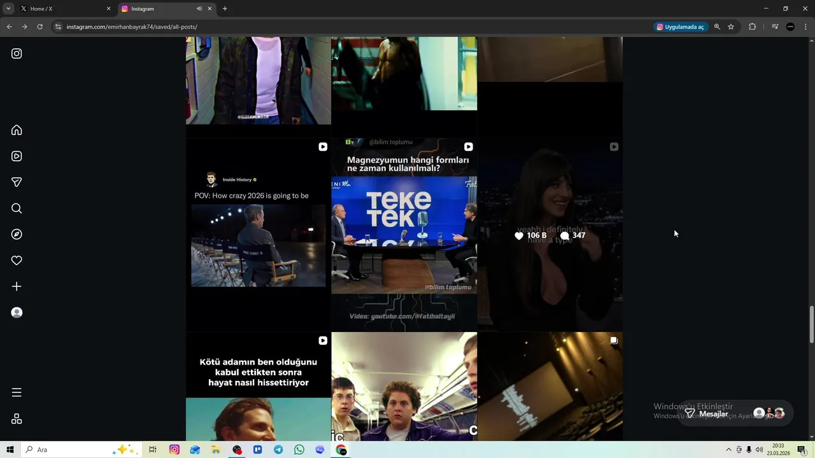Screen dimensions: 815x458
Task: Open the Kötü adamın ben olduğunu saved post
Action: pyautogui.click(x=258, y=387)
